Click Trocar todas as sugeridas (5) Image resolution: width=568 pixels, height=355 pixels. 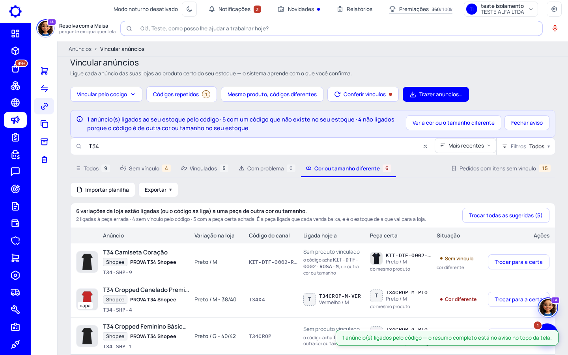tap(506, 215)
